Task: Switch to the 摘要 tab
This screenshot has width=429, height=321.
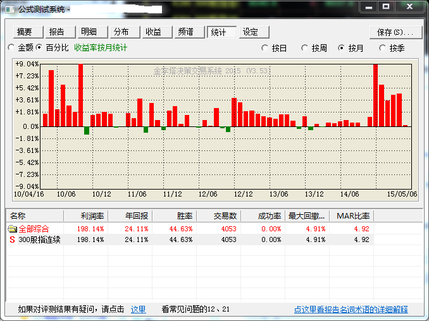Action: 28,32
